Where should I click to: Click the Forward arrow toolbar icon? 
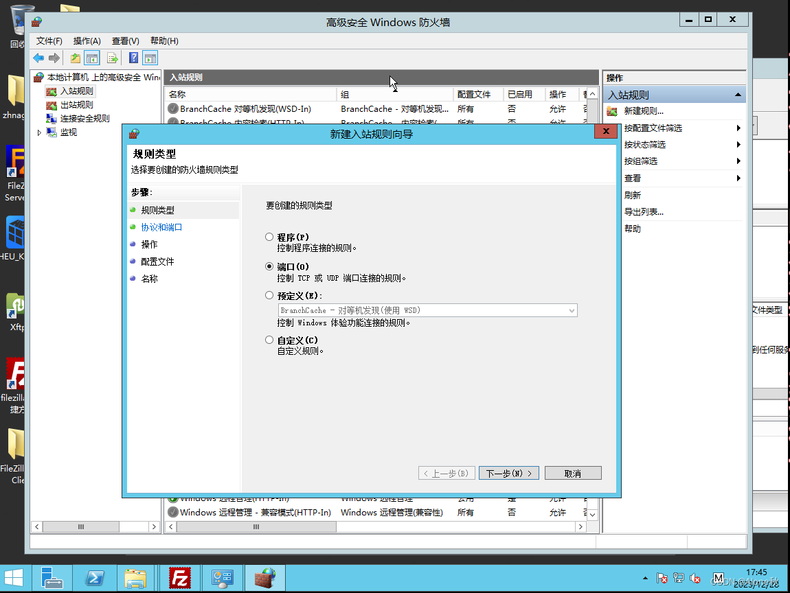tap(54, 58)
